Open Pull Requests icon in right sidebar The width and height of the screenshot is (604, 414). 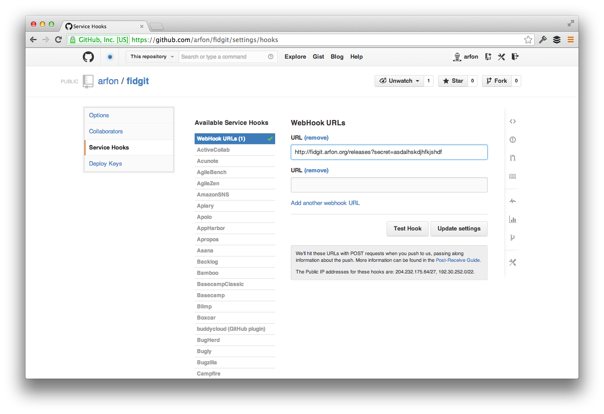pyautogui.click(x=513, y=158)
